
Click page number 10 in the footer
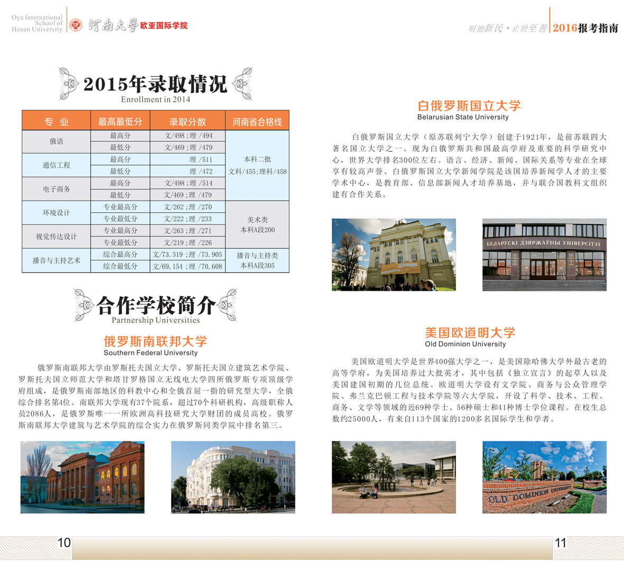click(64, 543)
